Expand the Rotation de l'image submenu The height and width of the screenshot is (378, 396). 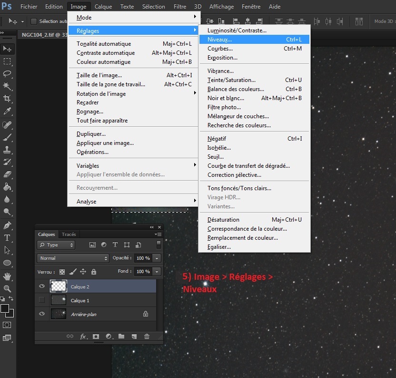click(x=134, y=93)
